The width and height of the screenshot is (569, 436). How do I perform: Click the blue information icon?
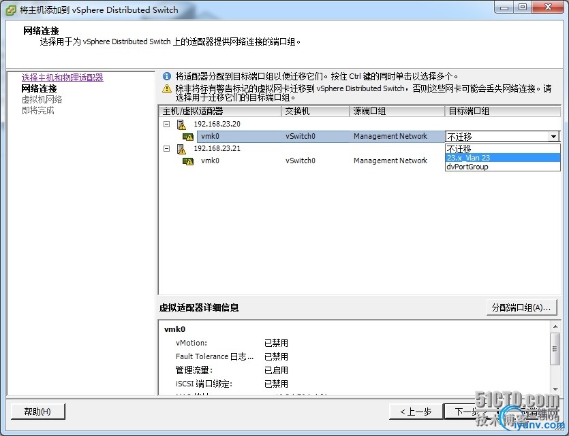pyautogui.click(x=167, y=76)
